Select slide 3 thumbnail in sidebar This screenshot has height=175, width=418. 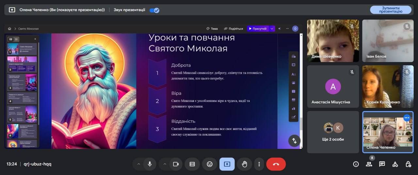click(x=22, y=82)
